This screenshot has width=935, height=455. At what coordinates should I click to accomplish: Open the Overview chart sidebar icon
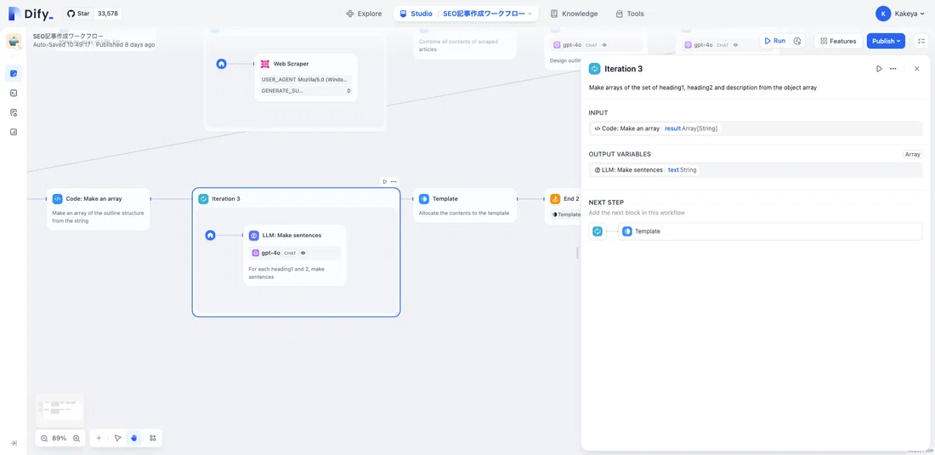(14, 132)
